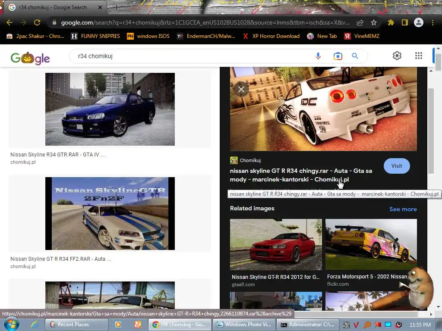
Task: Reload the page with the refresh icon
Action: click(x=37, y=22)
